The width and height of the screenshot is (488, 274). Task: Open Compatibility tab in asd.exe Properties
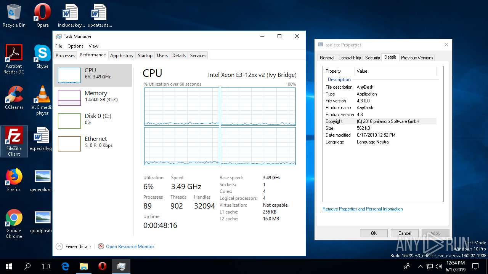pyautogui.click(x=350, y=58)
